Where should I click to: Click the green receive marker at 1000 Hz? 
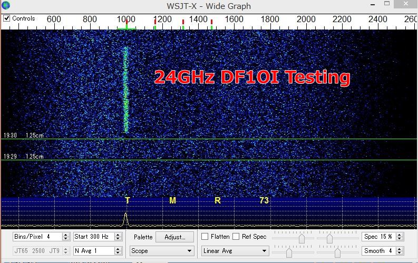127,27
